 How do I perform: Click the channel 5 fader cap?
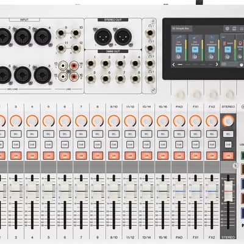click(48, 191)
